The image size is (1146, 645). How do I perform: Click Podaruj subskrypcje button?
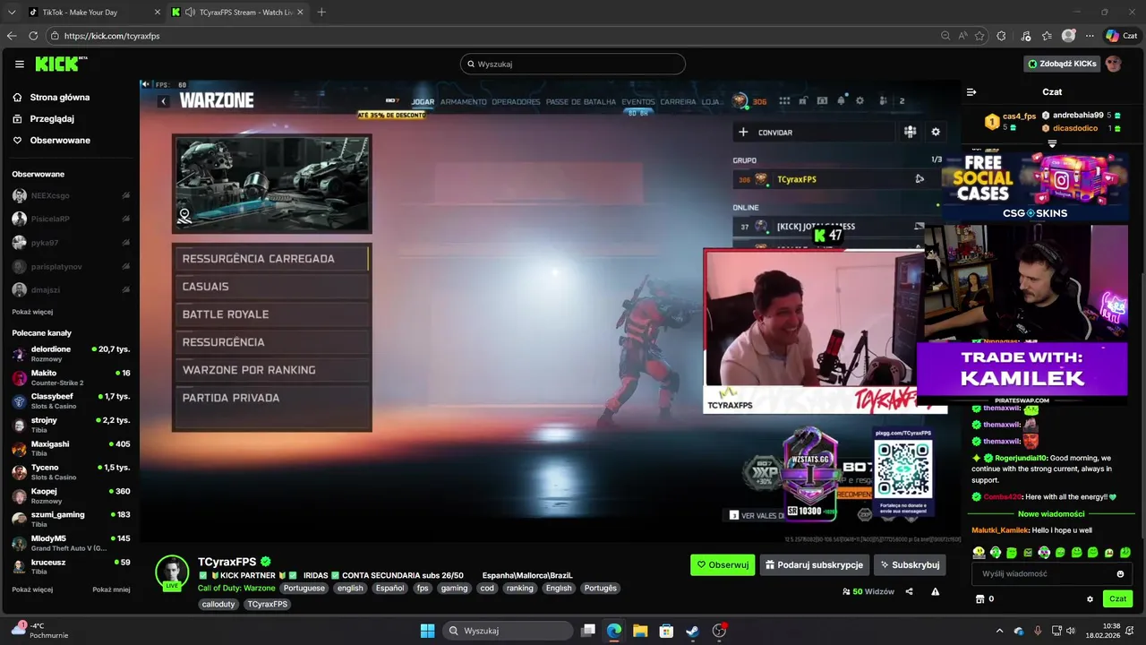click(x=814, y=565)
